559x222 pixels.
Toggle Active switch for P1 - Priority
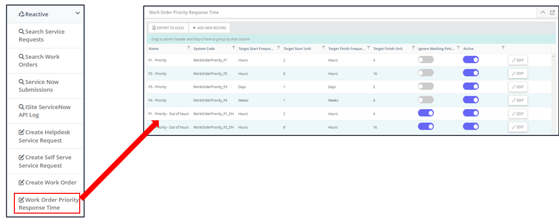click(x=470, y=60)
